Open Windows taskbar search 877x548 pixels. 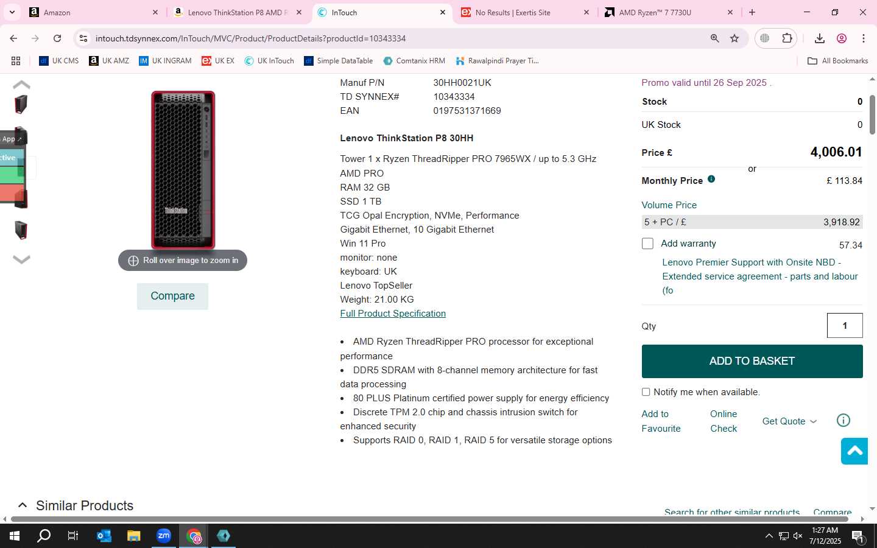(44, 536)
